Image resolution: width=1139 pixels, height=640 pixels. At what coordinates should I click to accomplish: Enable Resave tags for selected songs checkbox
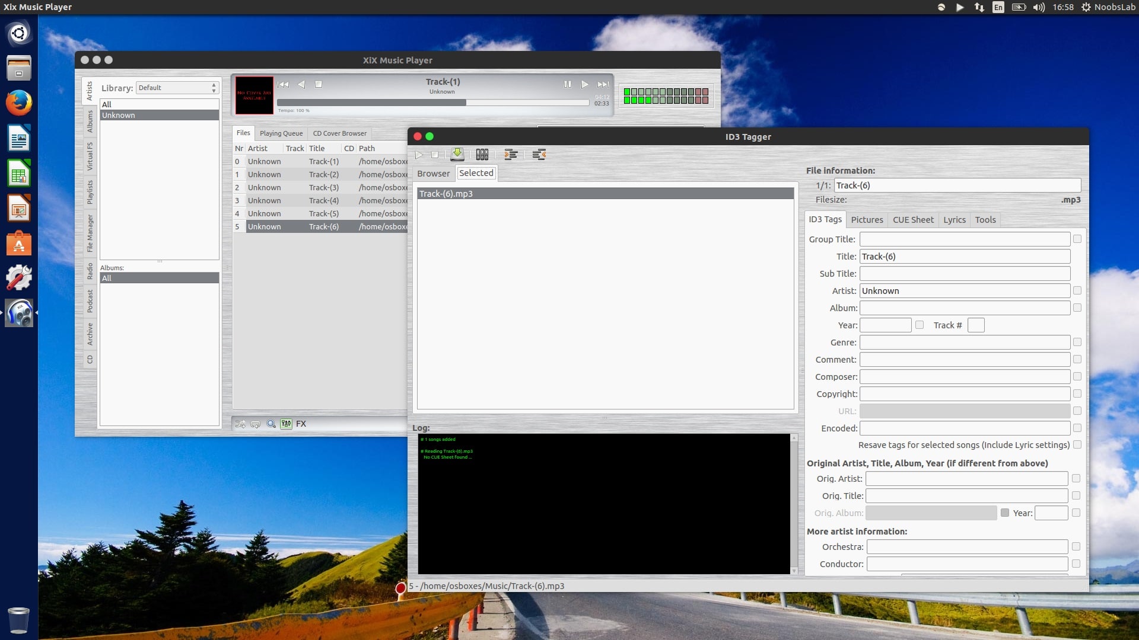[x=1077, y=444]
